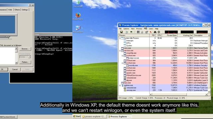
Task: Switch to the Settings tab
Action: point(25,10)
